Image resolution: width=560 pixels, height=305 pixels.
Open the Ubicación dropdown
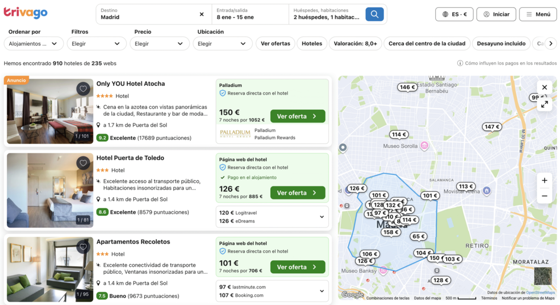[222, 44]
